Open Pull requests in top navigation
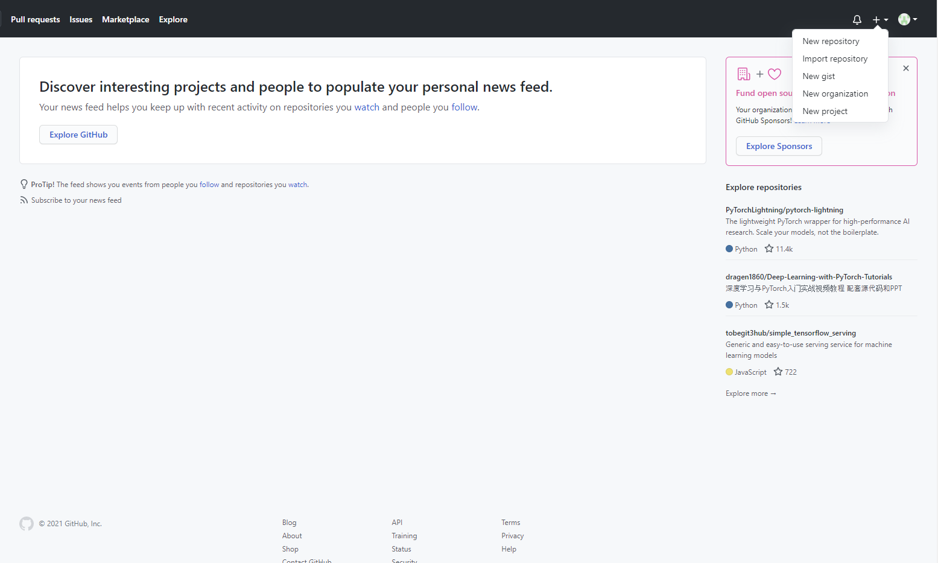This screenshot has height=563, width=938. coord(36,19)
